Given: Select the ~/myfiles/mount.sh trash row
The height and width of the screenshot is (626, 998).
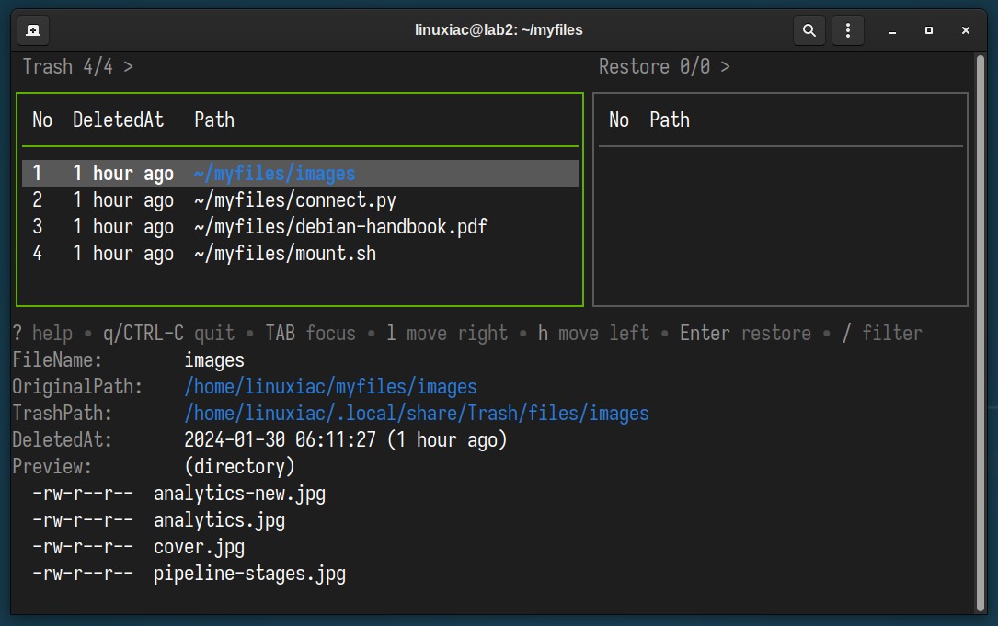Looking at the screenshot, I should (300, 253).
